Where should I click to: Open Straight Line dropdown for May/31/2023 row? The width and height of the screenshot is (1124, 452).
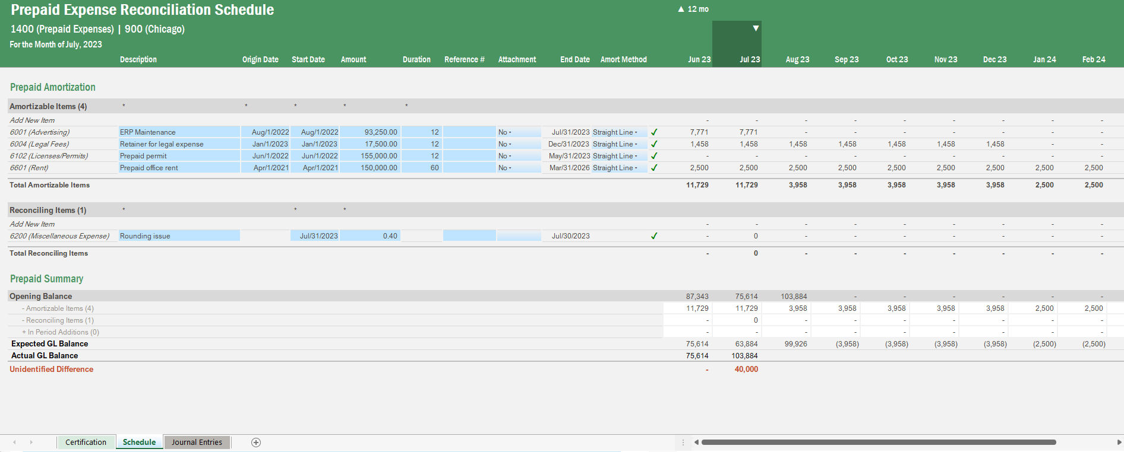tap(636, 156)
